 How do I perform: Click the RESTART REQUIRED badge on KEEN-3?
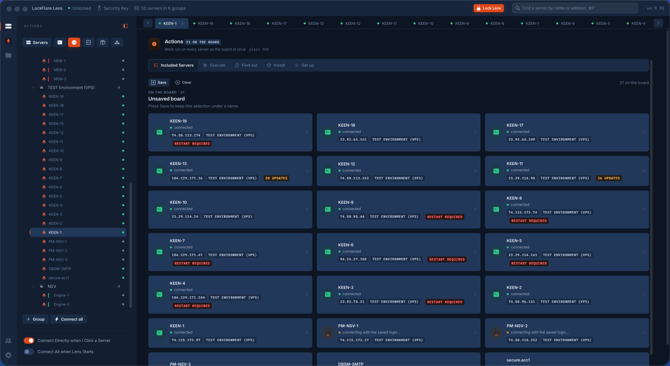[445, 302]
